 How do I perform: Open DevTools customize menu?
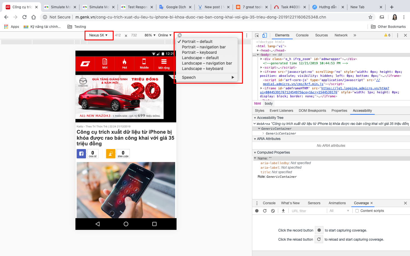pos(397,35)
